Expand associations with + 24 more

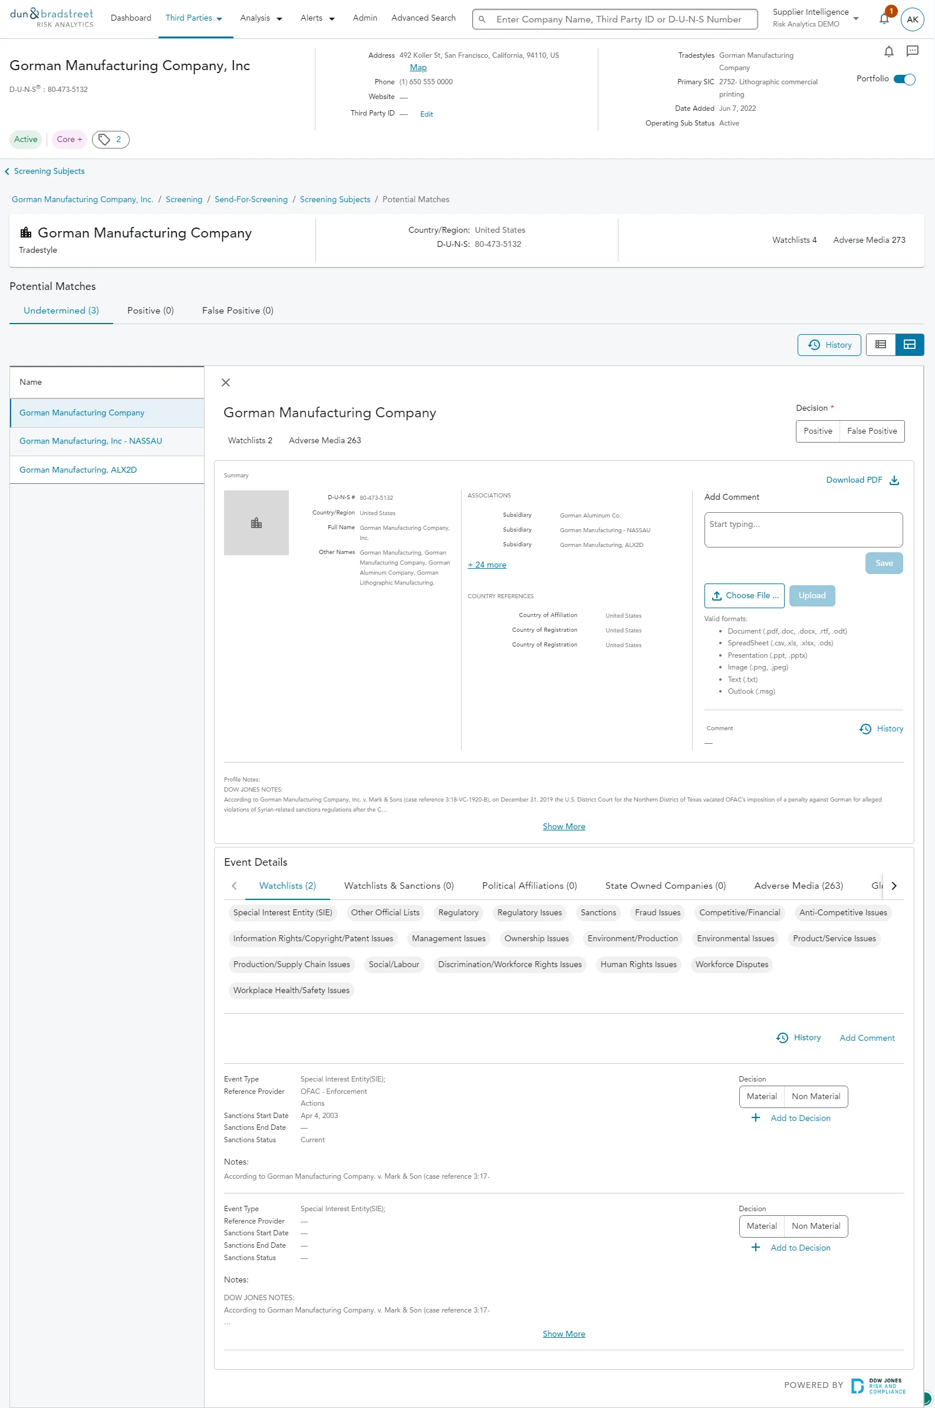(x=486, y=565)
